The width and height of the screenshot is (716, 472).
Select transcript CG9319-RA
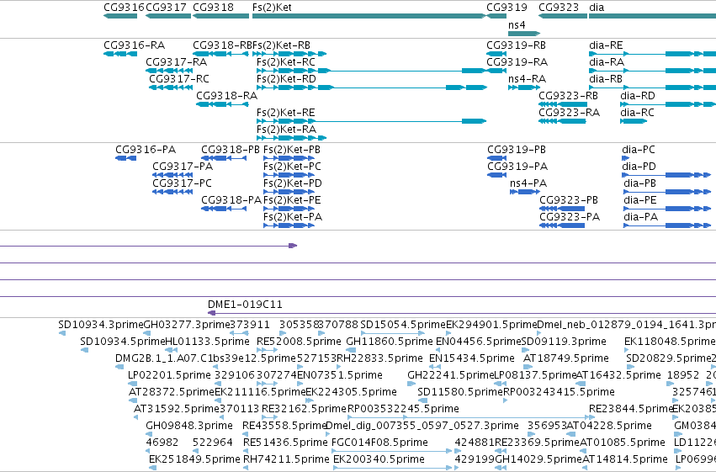[x=496, y=71]
